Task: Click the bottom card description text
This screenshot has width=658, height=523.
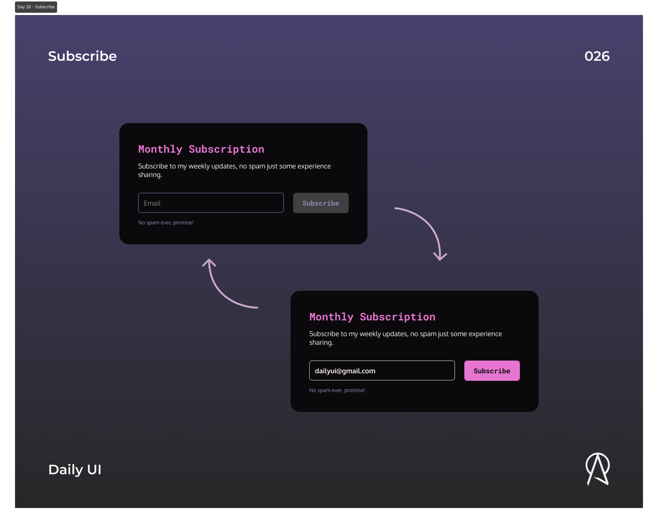Action: click(405, 338)
